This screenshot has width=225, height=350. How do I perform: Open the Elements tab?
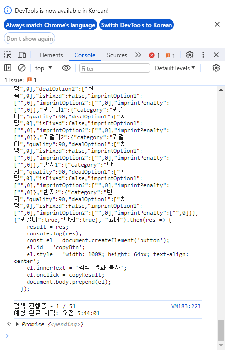tap(51, 55)
